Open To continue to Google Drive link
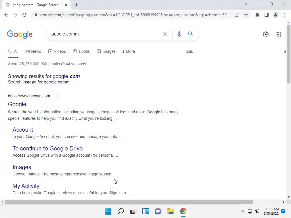Screen dimensions: 291x218 pos(47,148)
